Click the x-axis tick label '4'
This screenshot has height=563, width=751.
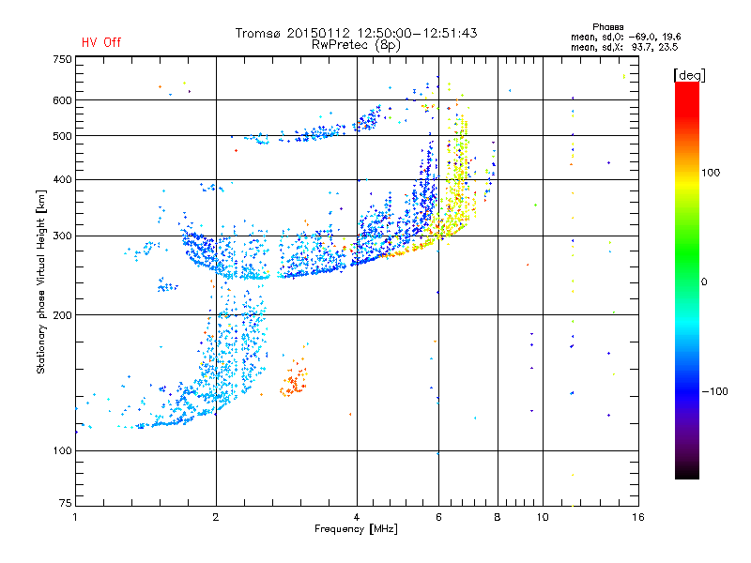point(357,517)
